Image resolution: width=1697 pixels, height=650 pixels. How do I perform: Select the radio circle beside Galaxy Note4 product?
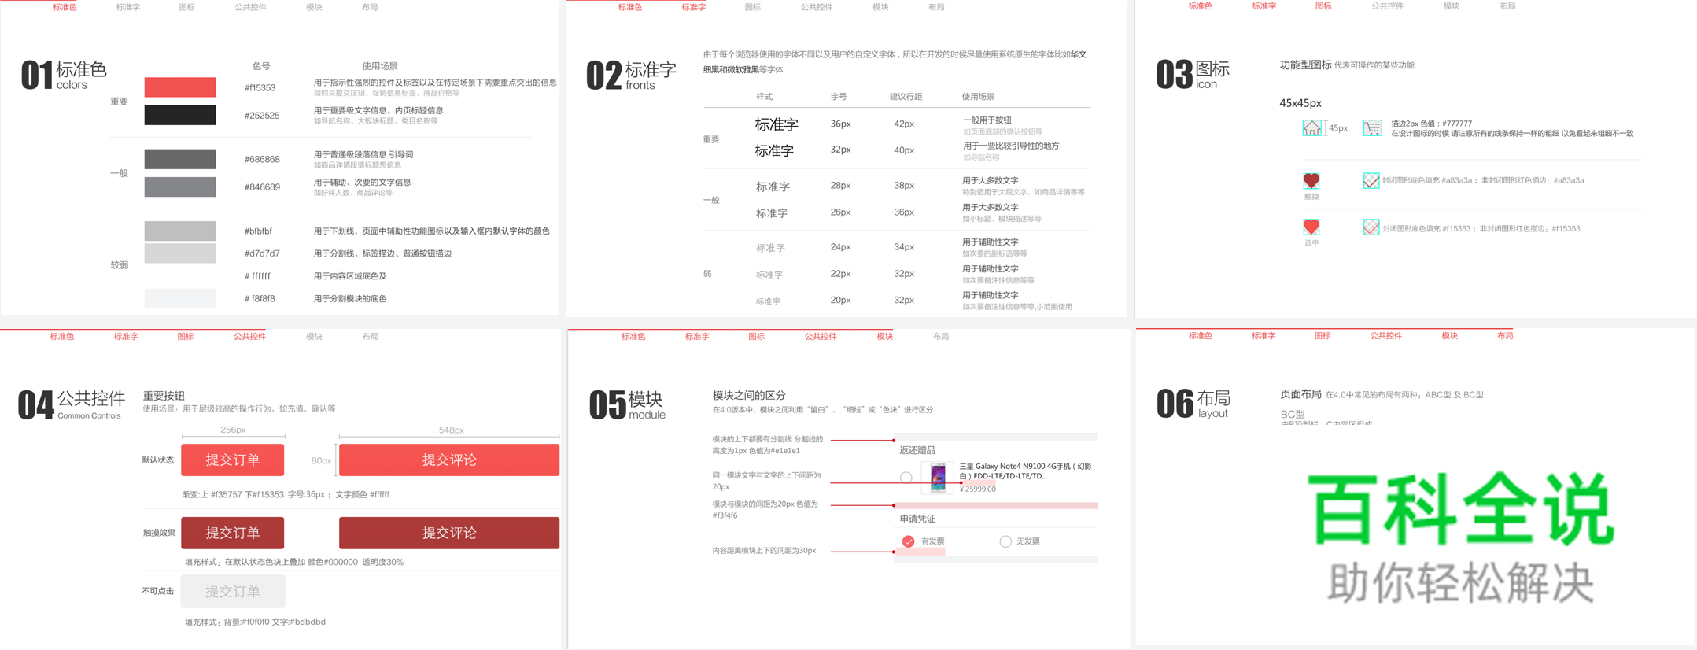click(906, 478)
